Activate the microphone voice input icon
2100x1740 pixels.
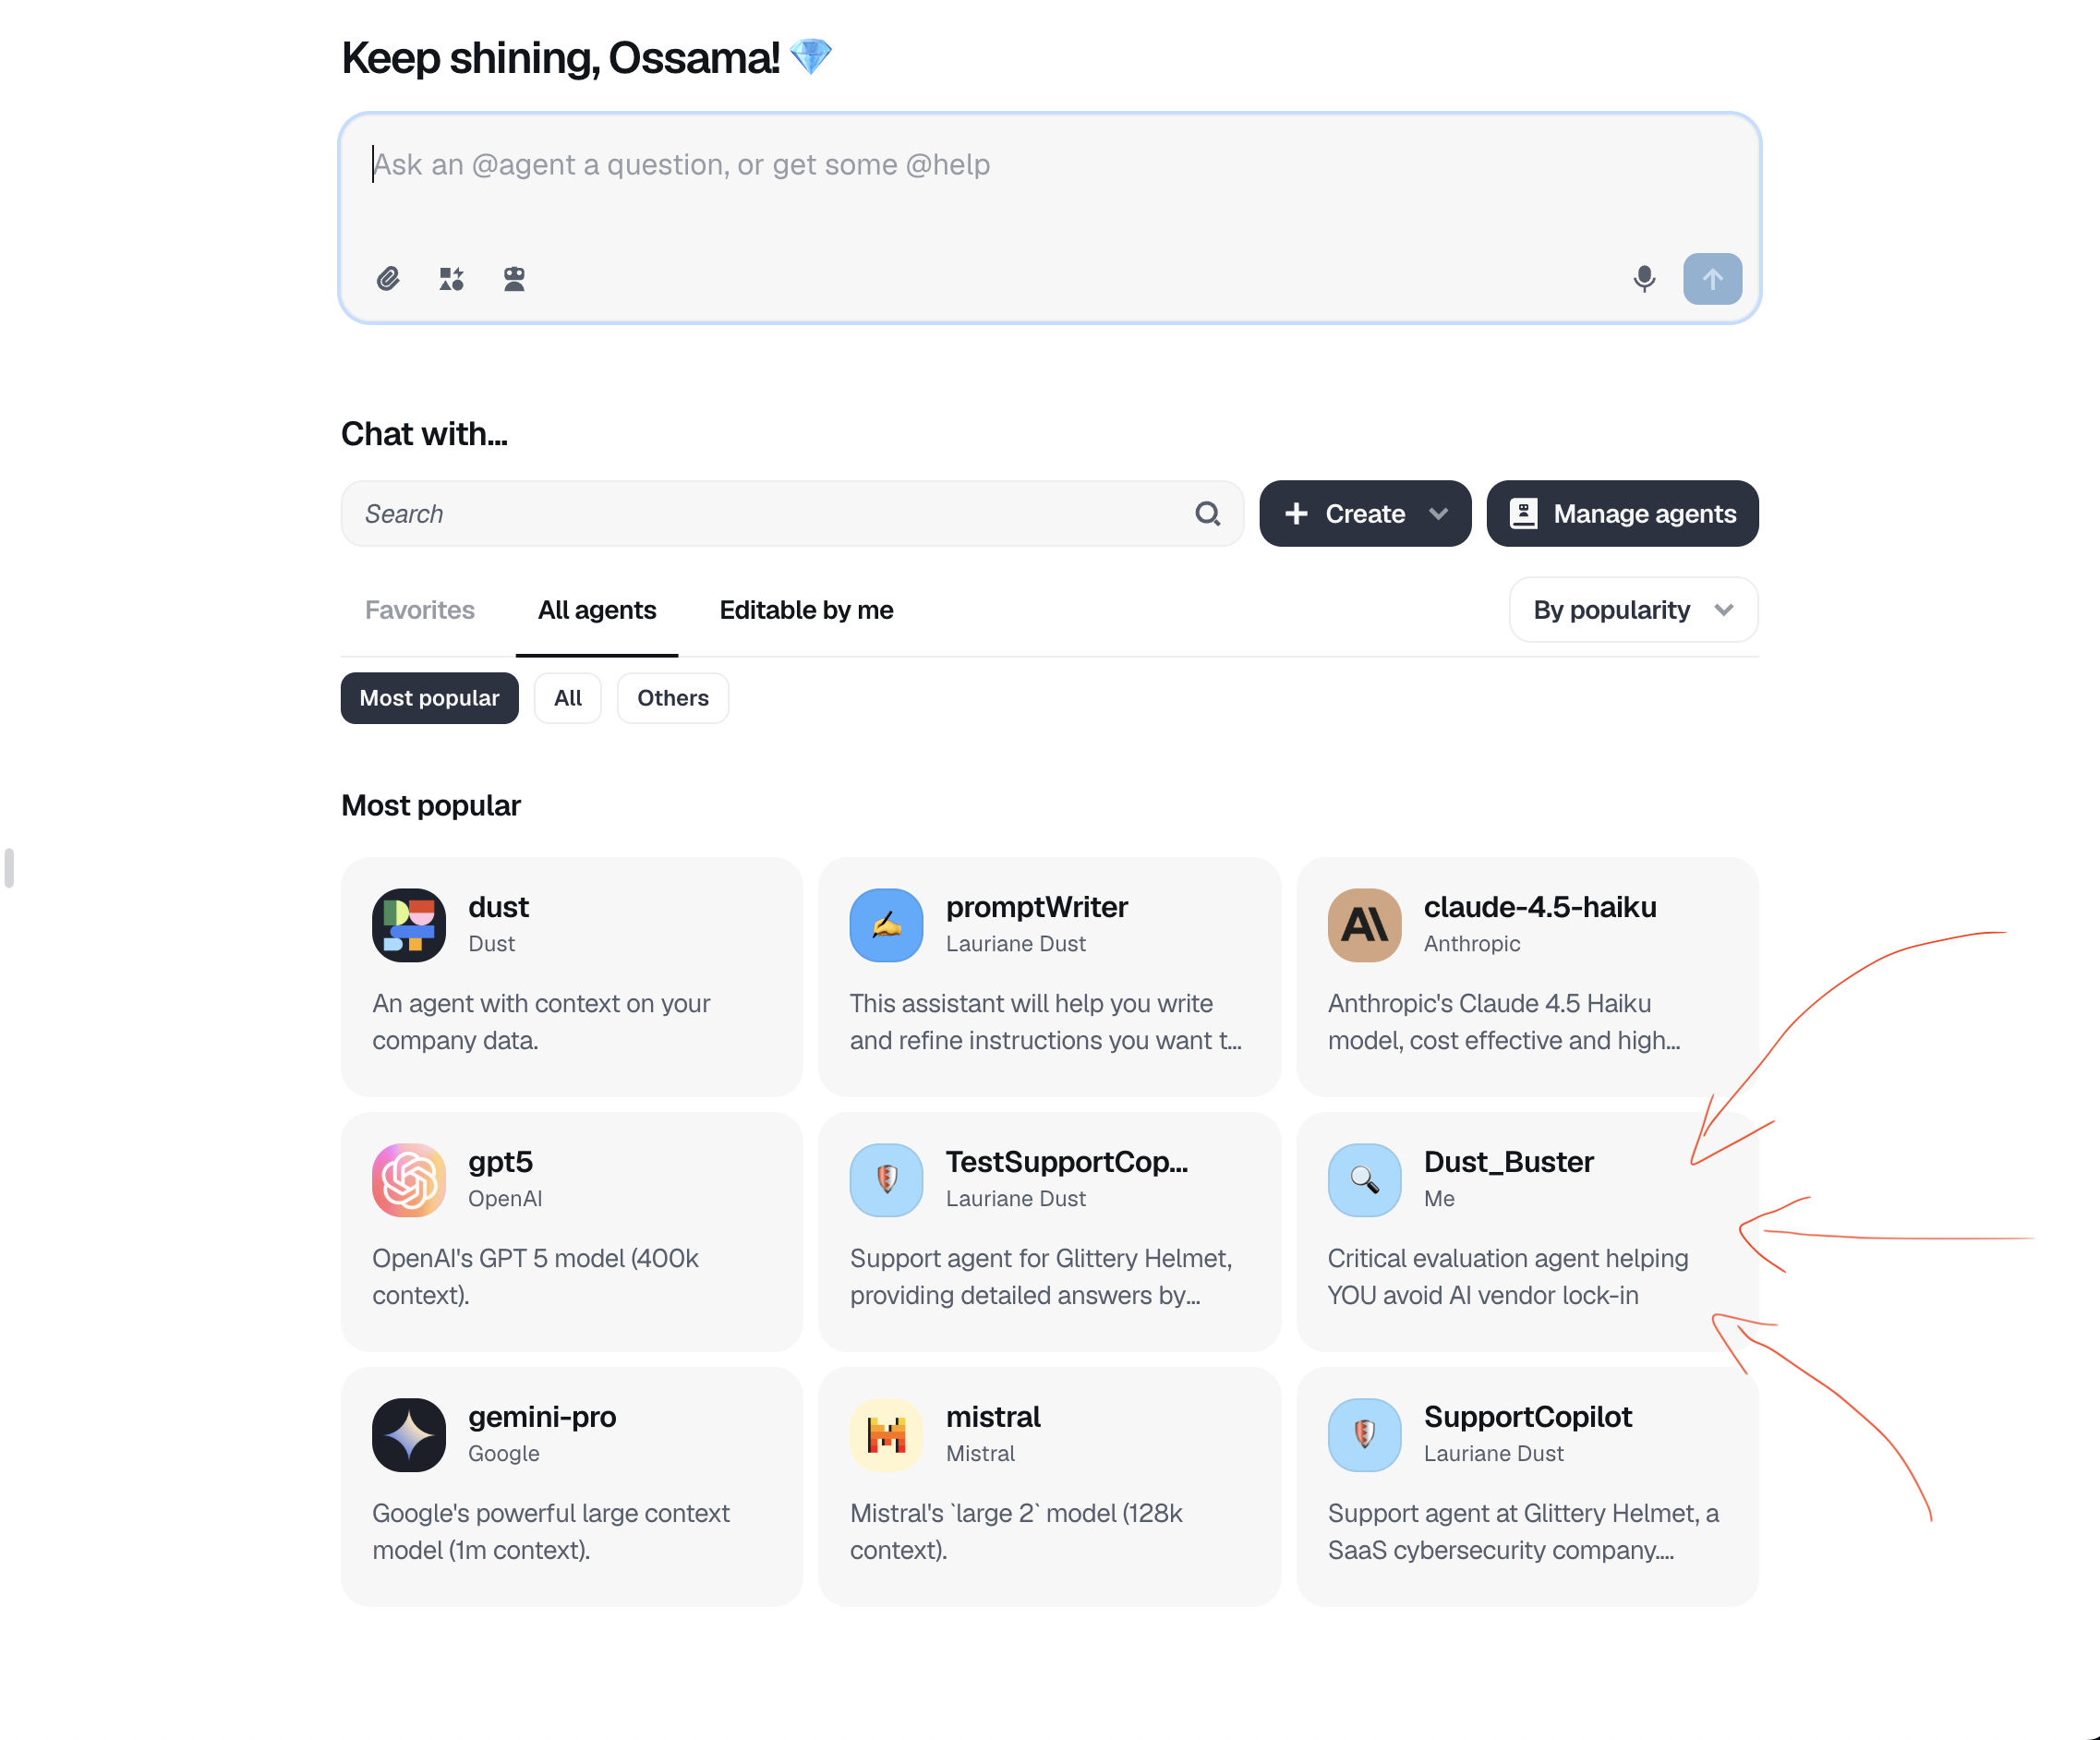coord(1643,278)
